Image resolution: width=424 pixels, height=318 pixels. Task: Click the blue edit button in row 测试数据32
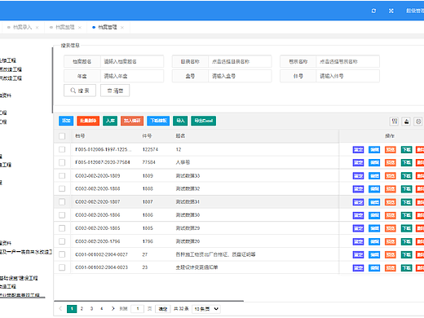tap(374, 188)
